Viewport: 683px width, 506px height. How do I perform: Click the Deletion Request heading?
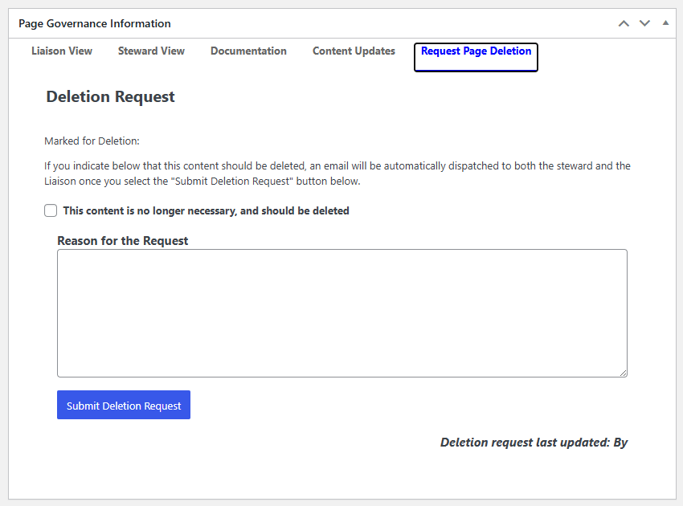pyautogui.click(x=111, y=96)
